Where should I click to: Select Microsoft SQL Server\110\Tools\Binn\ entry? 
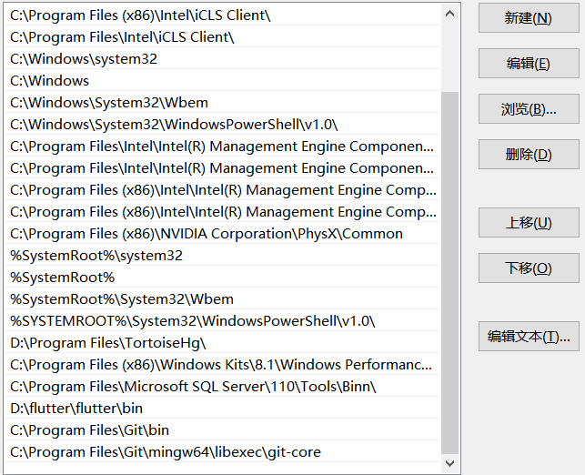[222, 387]
